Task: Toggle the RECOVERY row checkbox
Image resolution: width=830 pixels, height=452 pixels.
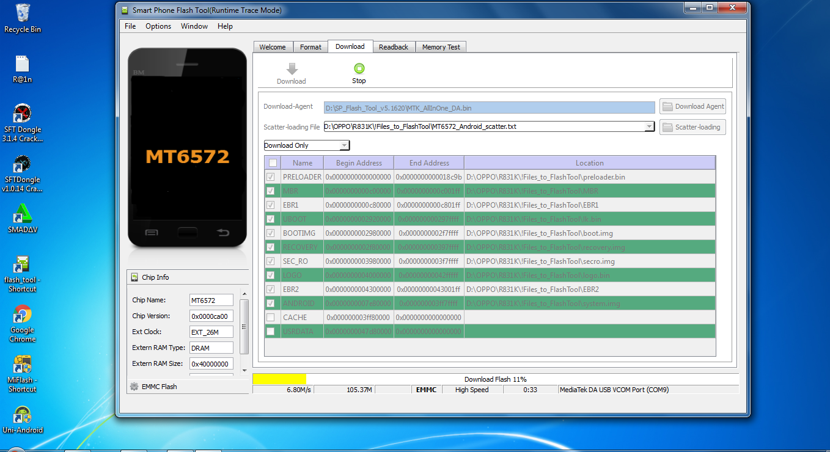Action: point(270,247)
